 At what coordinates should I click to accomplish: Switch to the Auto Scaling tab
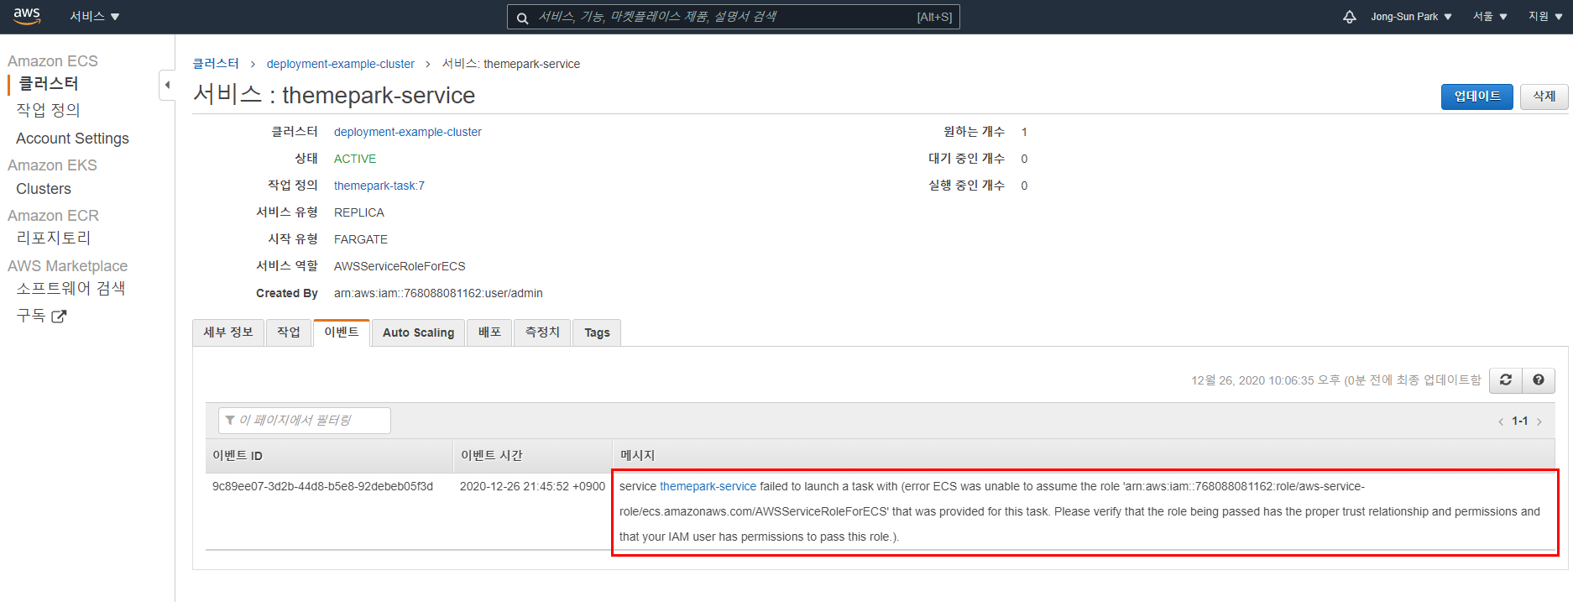418,332
